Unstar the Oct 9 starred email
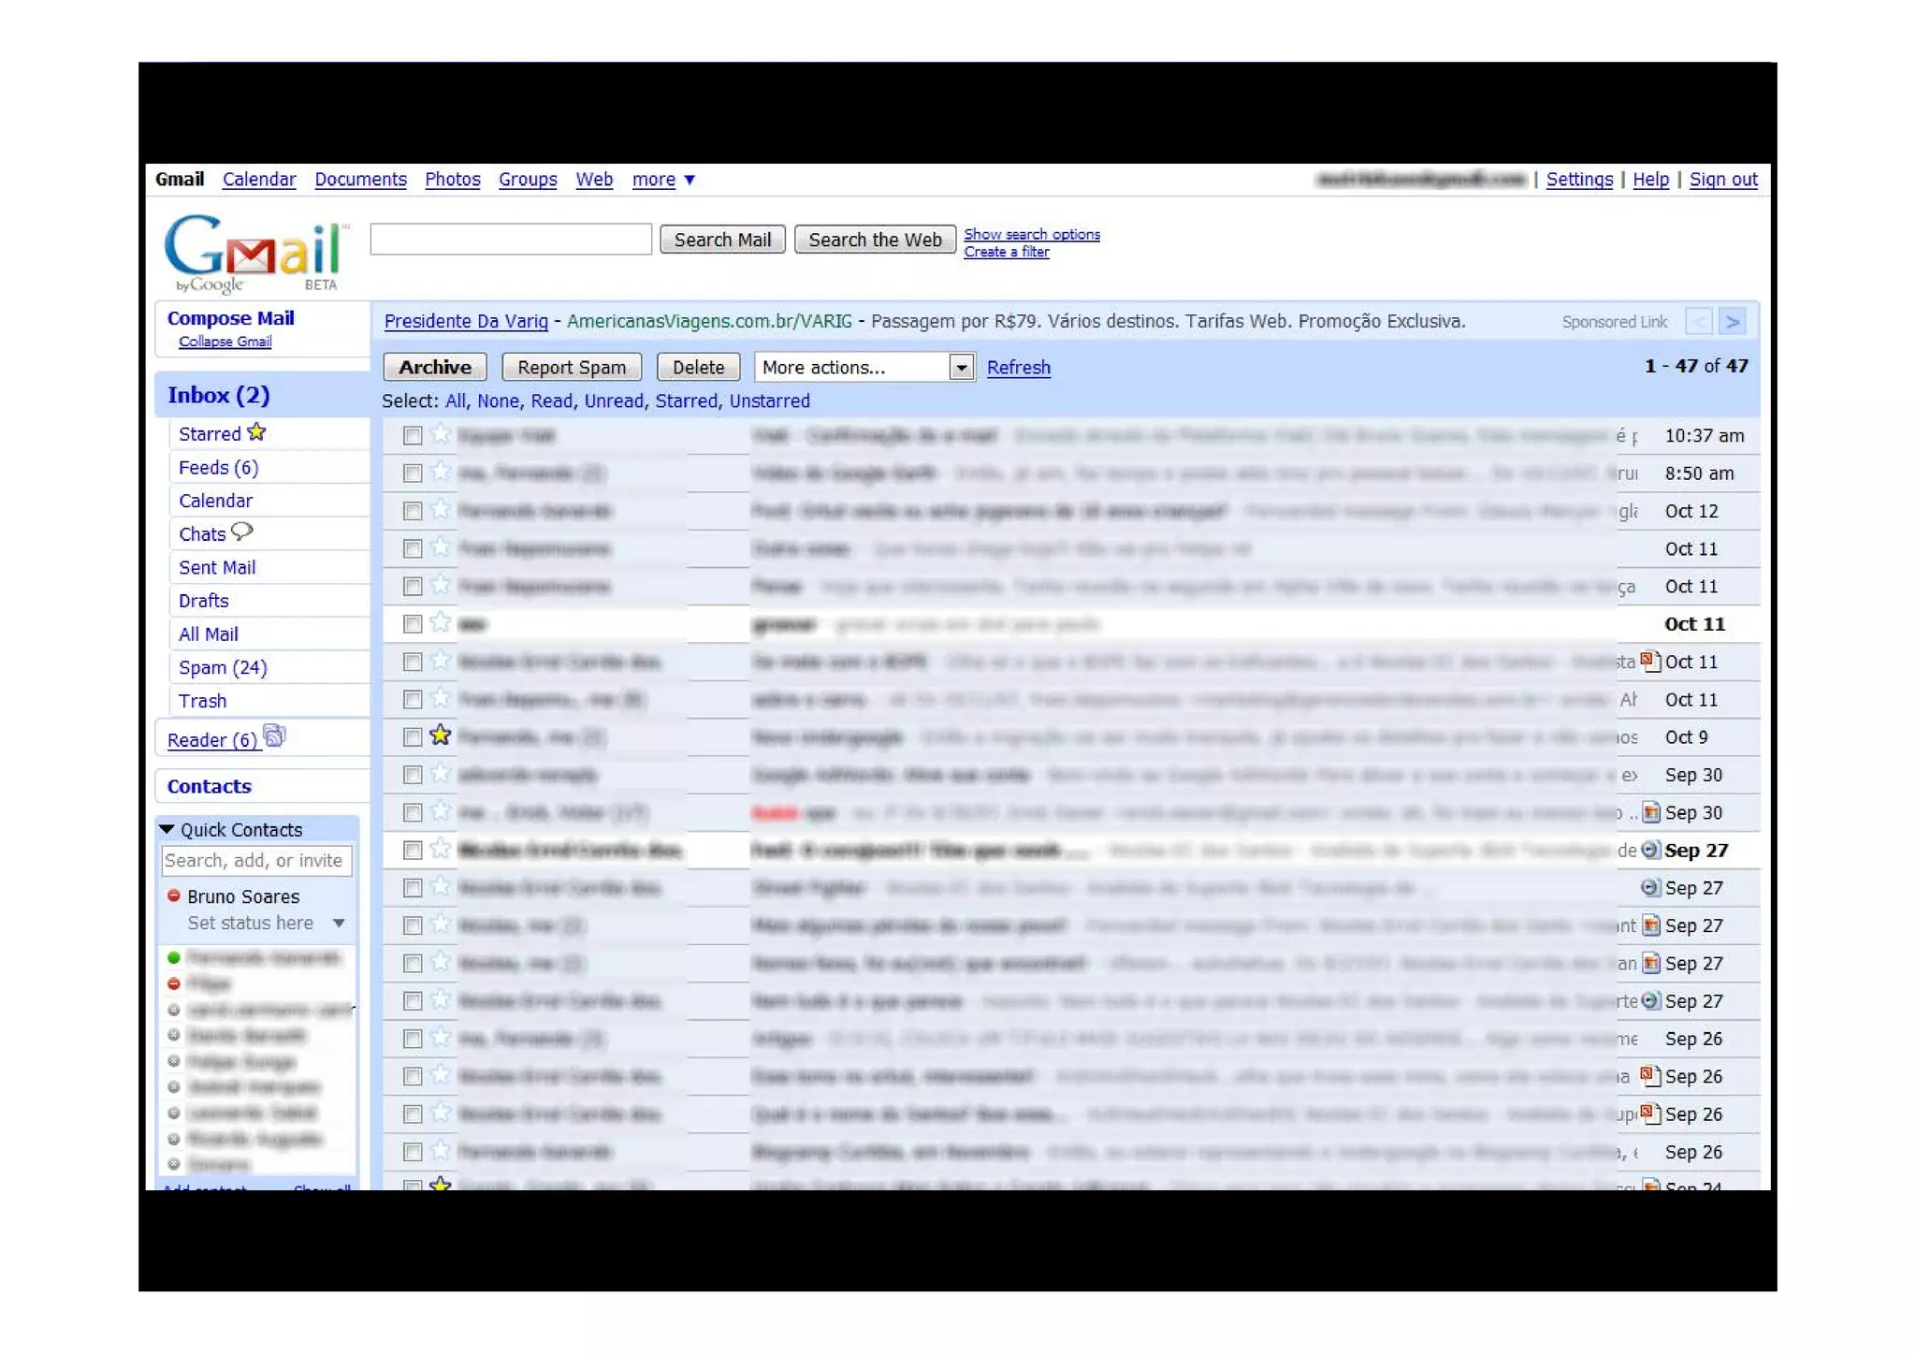Screen dimensions: 1916x1354 (441, 736)
